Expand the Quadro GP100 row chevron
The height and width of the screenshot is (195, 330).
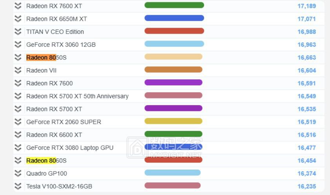tap(18, 174)
